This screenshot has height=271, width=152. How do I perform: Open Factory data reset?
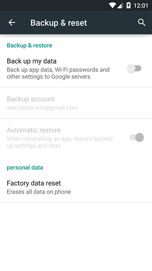pos(76,187)
